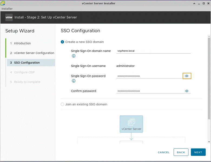Screen dimensions: 211x162
Task: Click the Confirm password label
Action: [84, 91]
